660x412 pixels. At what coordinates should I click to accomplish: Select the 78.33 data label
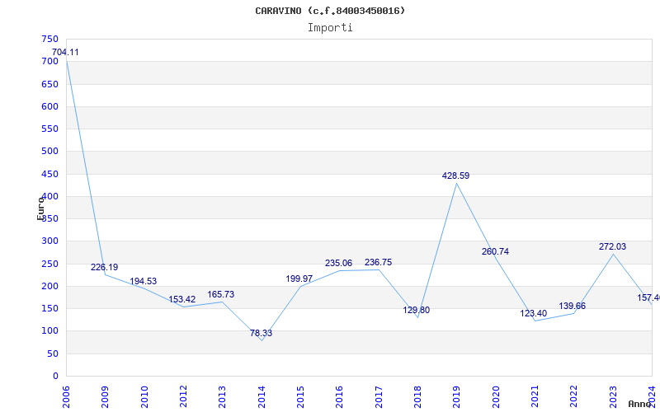(x=261, y=334)
